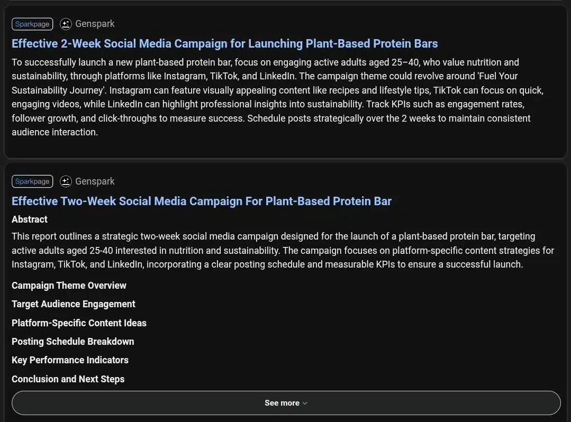
Task: Open the 'Effective Two-Week Social Media Campaign' title link
Action: coord(201,201)
